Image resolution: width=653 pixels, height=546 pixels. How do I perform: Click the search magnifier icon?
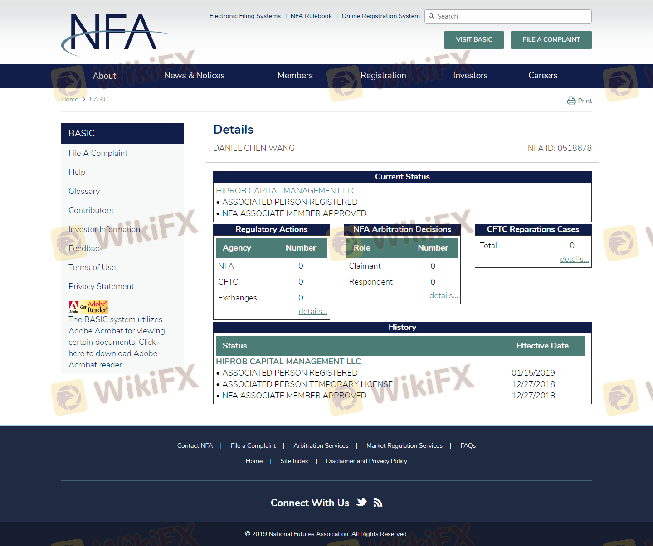pyautogui.click(x=431, y=16)
